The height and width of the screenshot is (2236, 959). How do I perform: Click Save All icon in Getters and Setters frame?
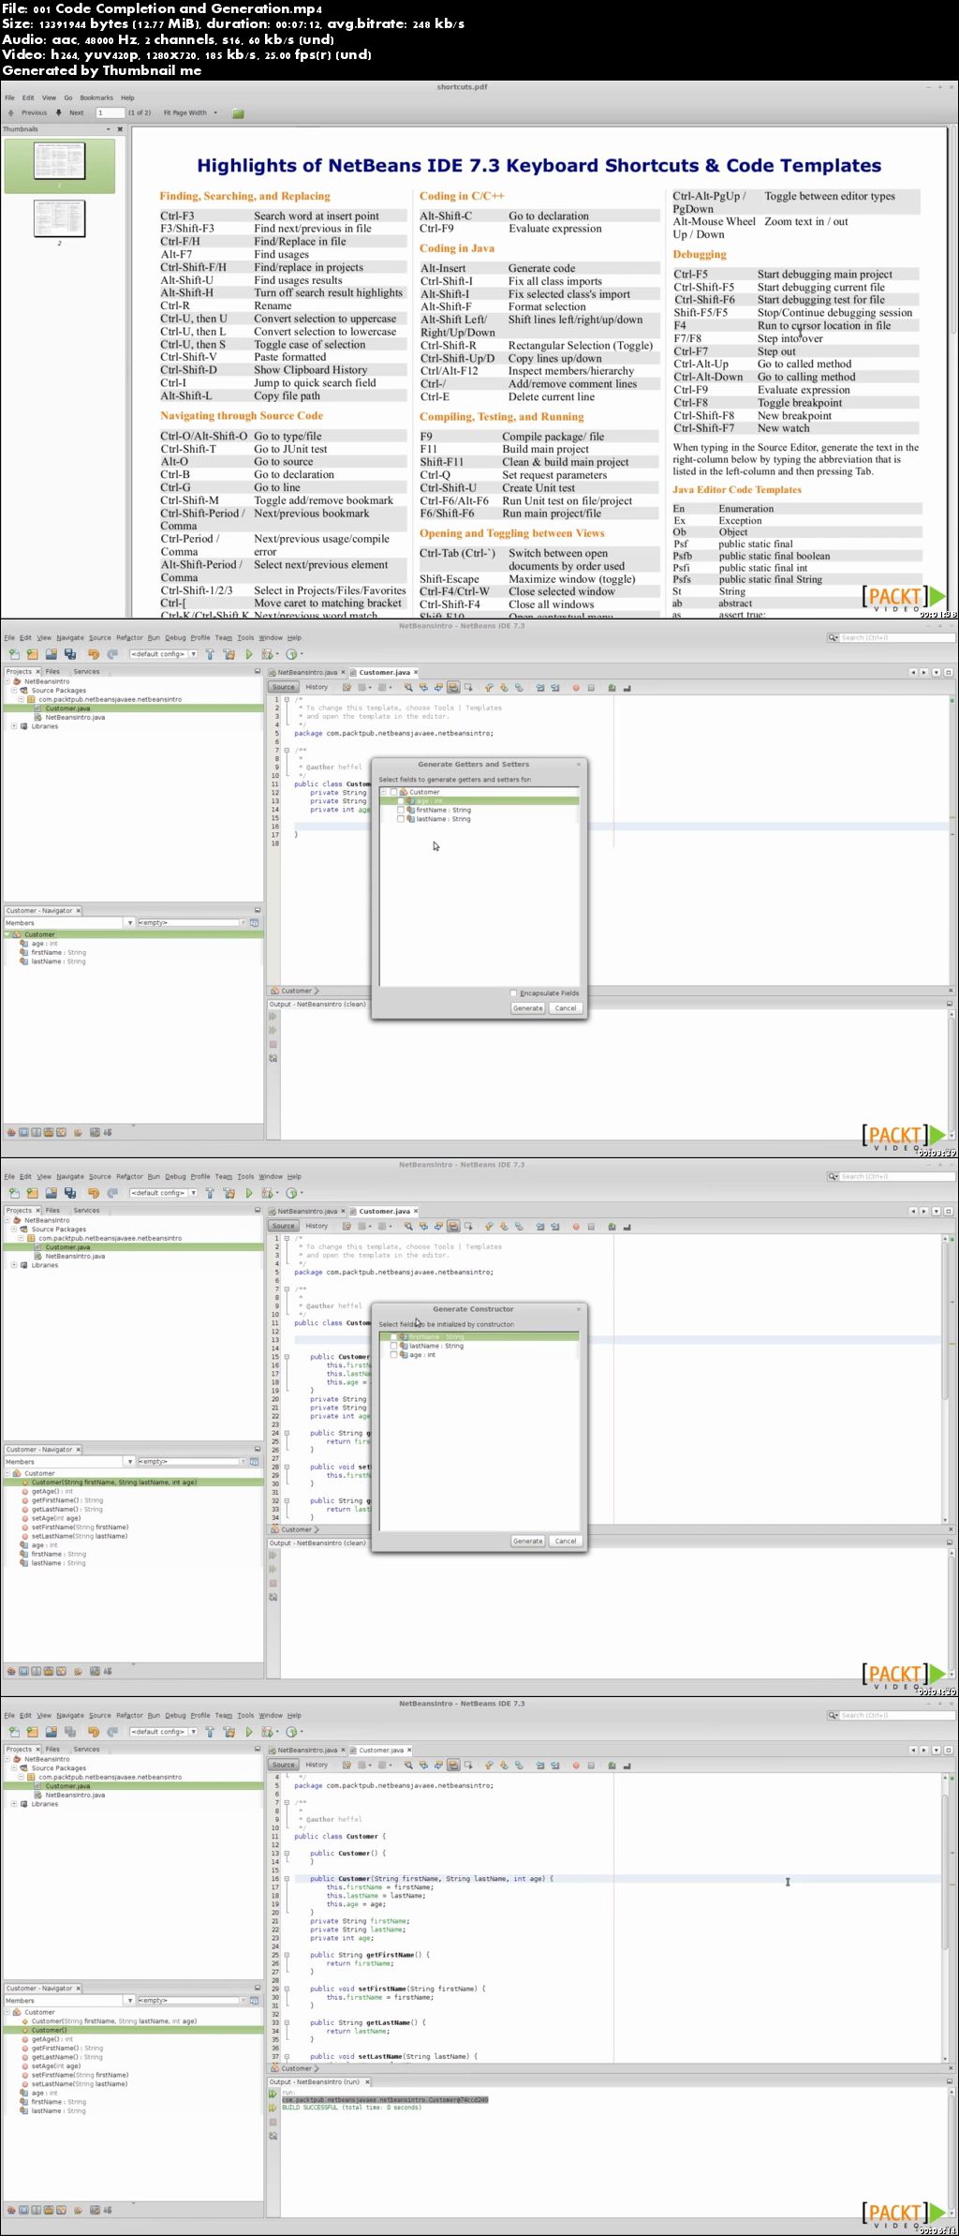click(x=69, y=654)
